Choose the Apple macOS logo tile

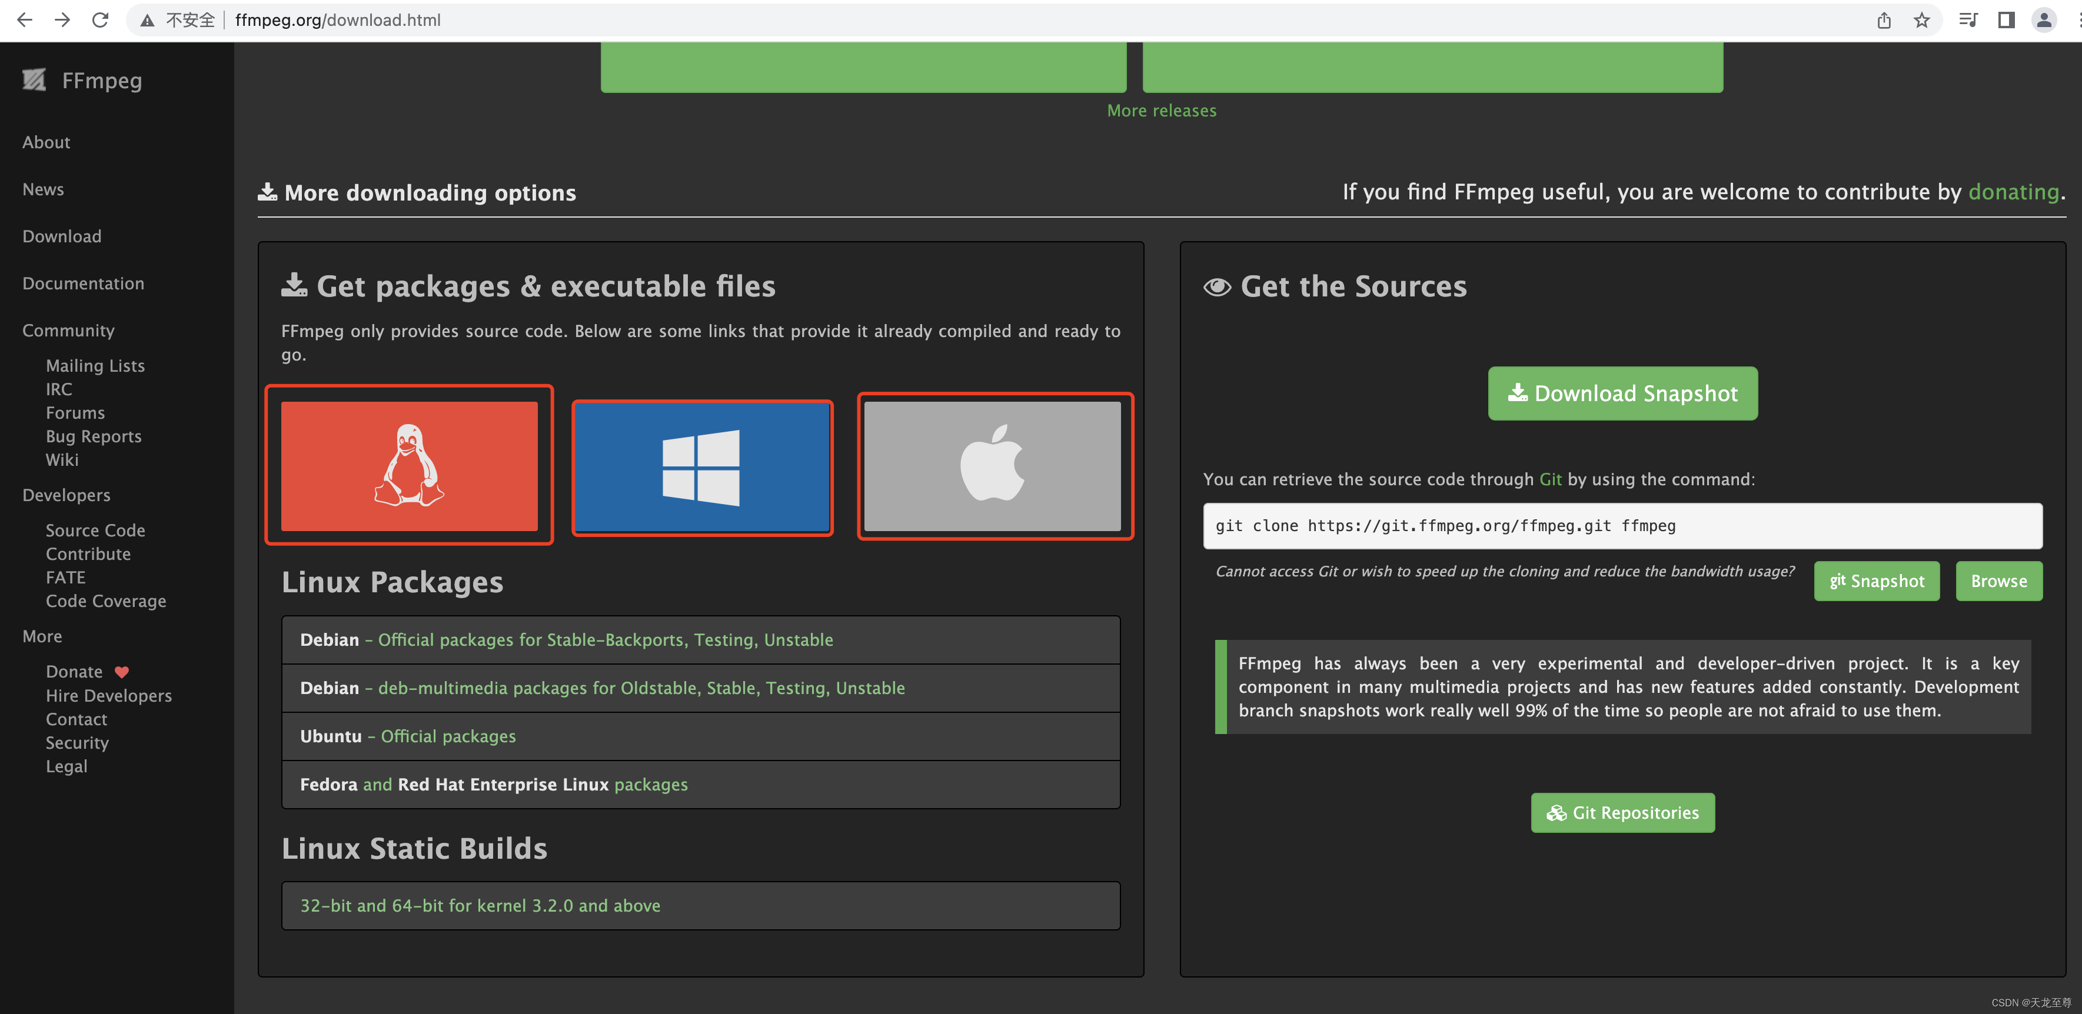pos(993,465)
